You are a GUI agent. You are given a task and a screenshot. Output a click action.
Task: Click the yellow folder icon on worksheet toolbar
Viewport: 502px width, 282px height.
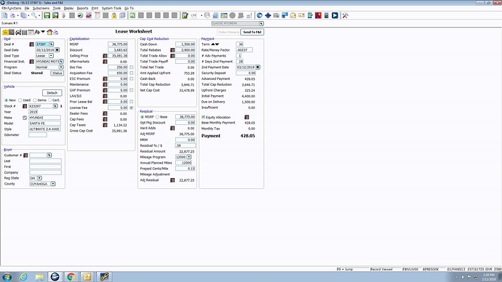pos(5,32)
